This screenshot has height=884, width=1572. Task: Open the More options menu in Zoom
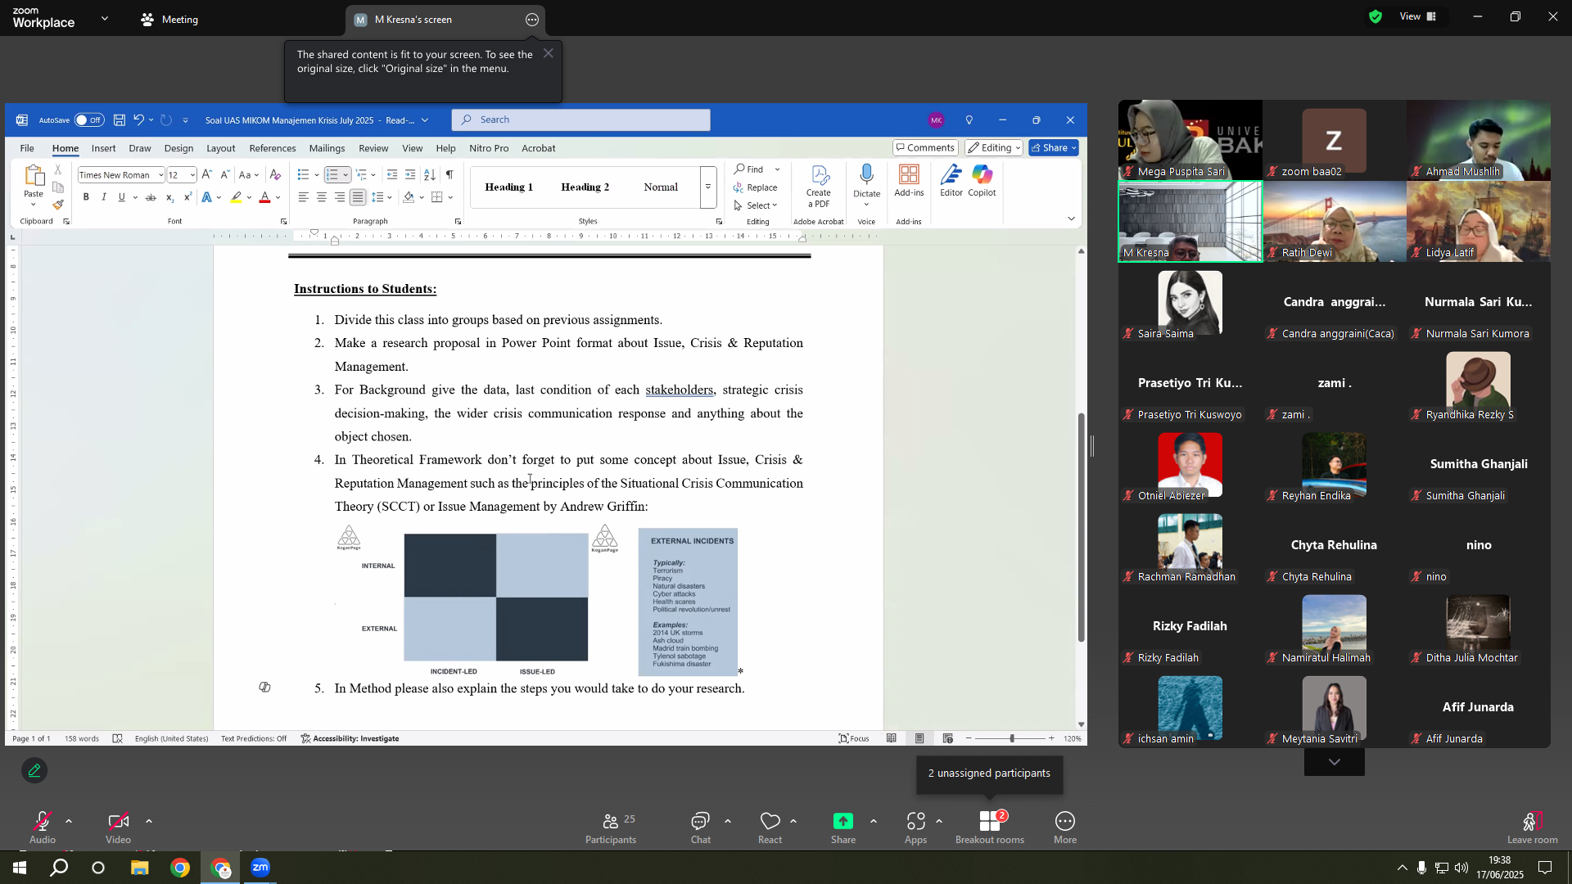tap(1065, 821)
